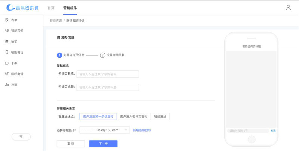Viewport: 299px width, 151px height.
Task: Collapse the sidebar with bottom toggle button
Action: point(21,137)
